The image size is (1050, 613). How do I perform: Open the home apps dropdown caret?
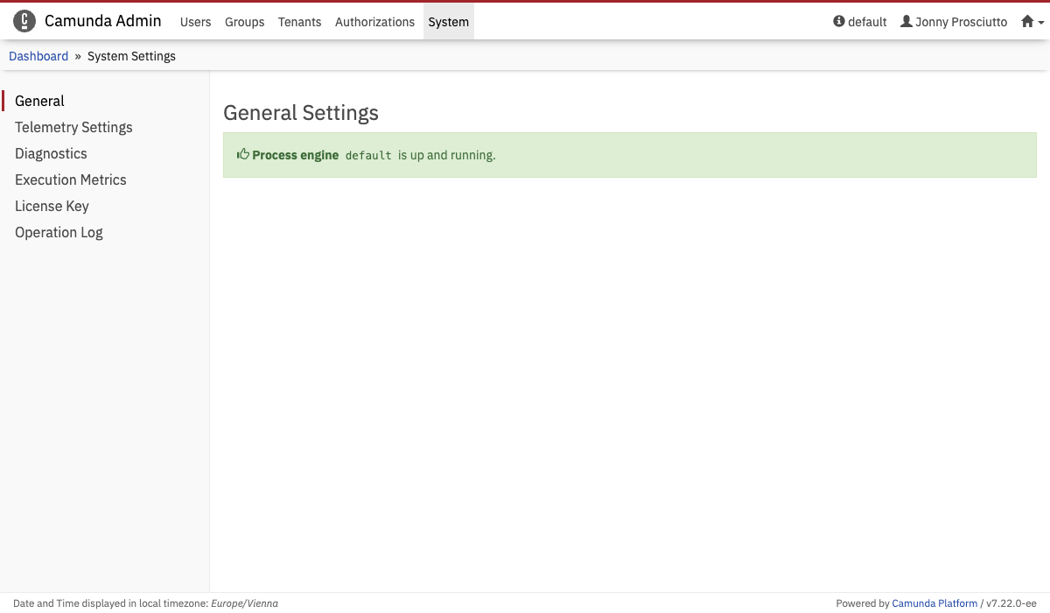1040,23
